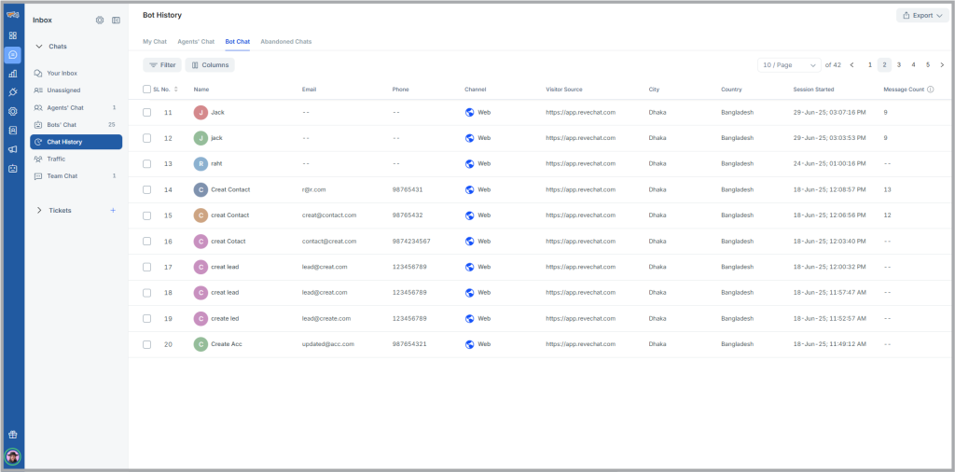Open the chatbot icon in left sidebar
The image size is (955, 472).
coord(13,169)
